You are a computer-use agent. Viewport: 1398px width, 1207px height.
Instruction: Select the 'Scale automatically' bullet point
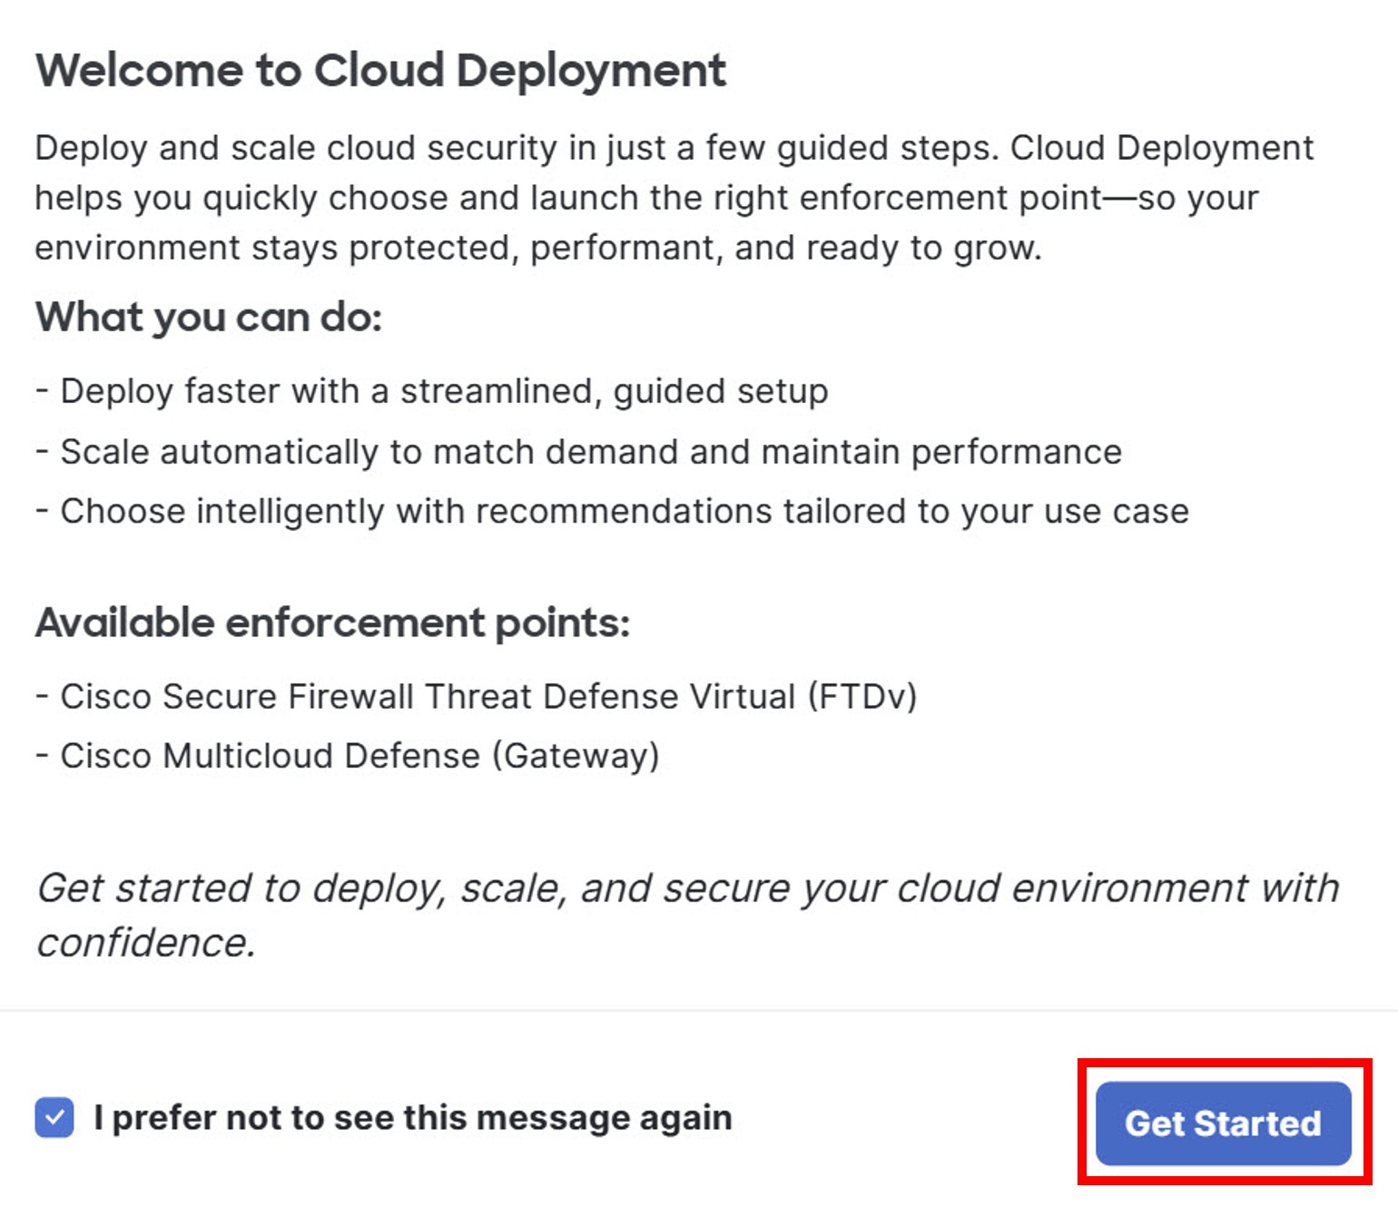point(579,450)
